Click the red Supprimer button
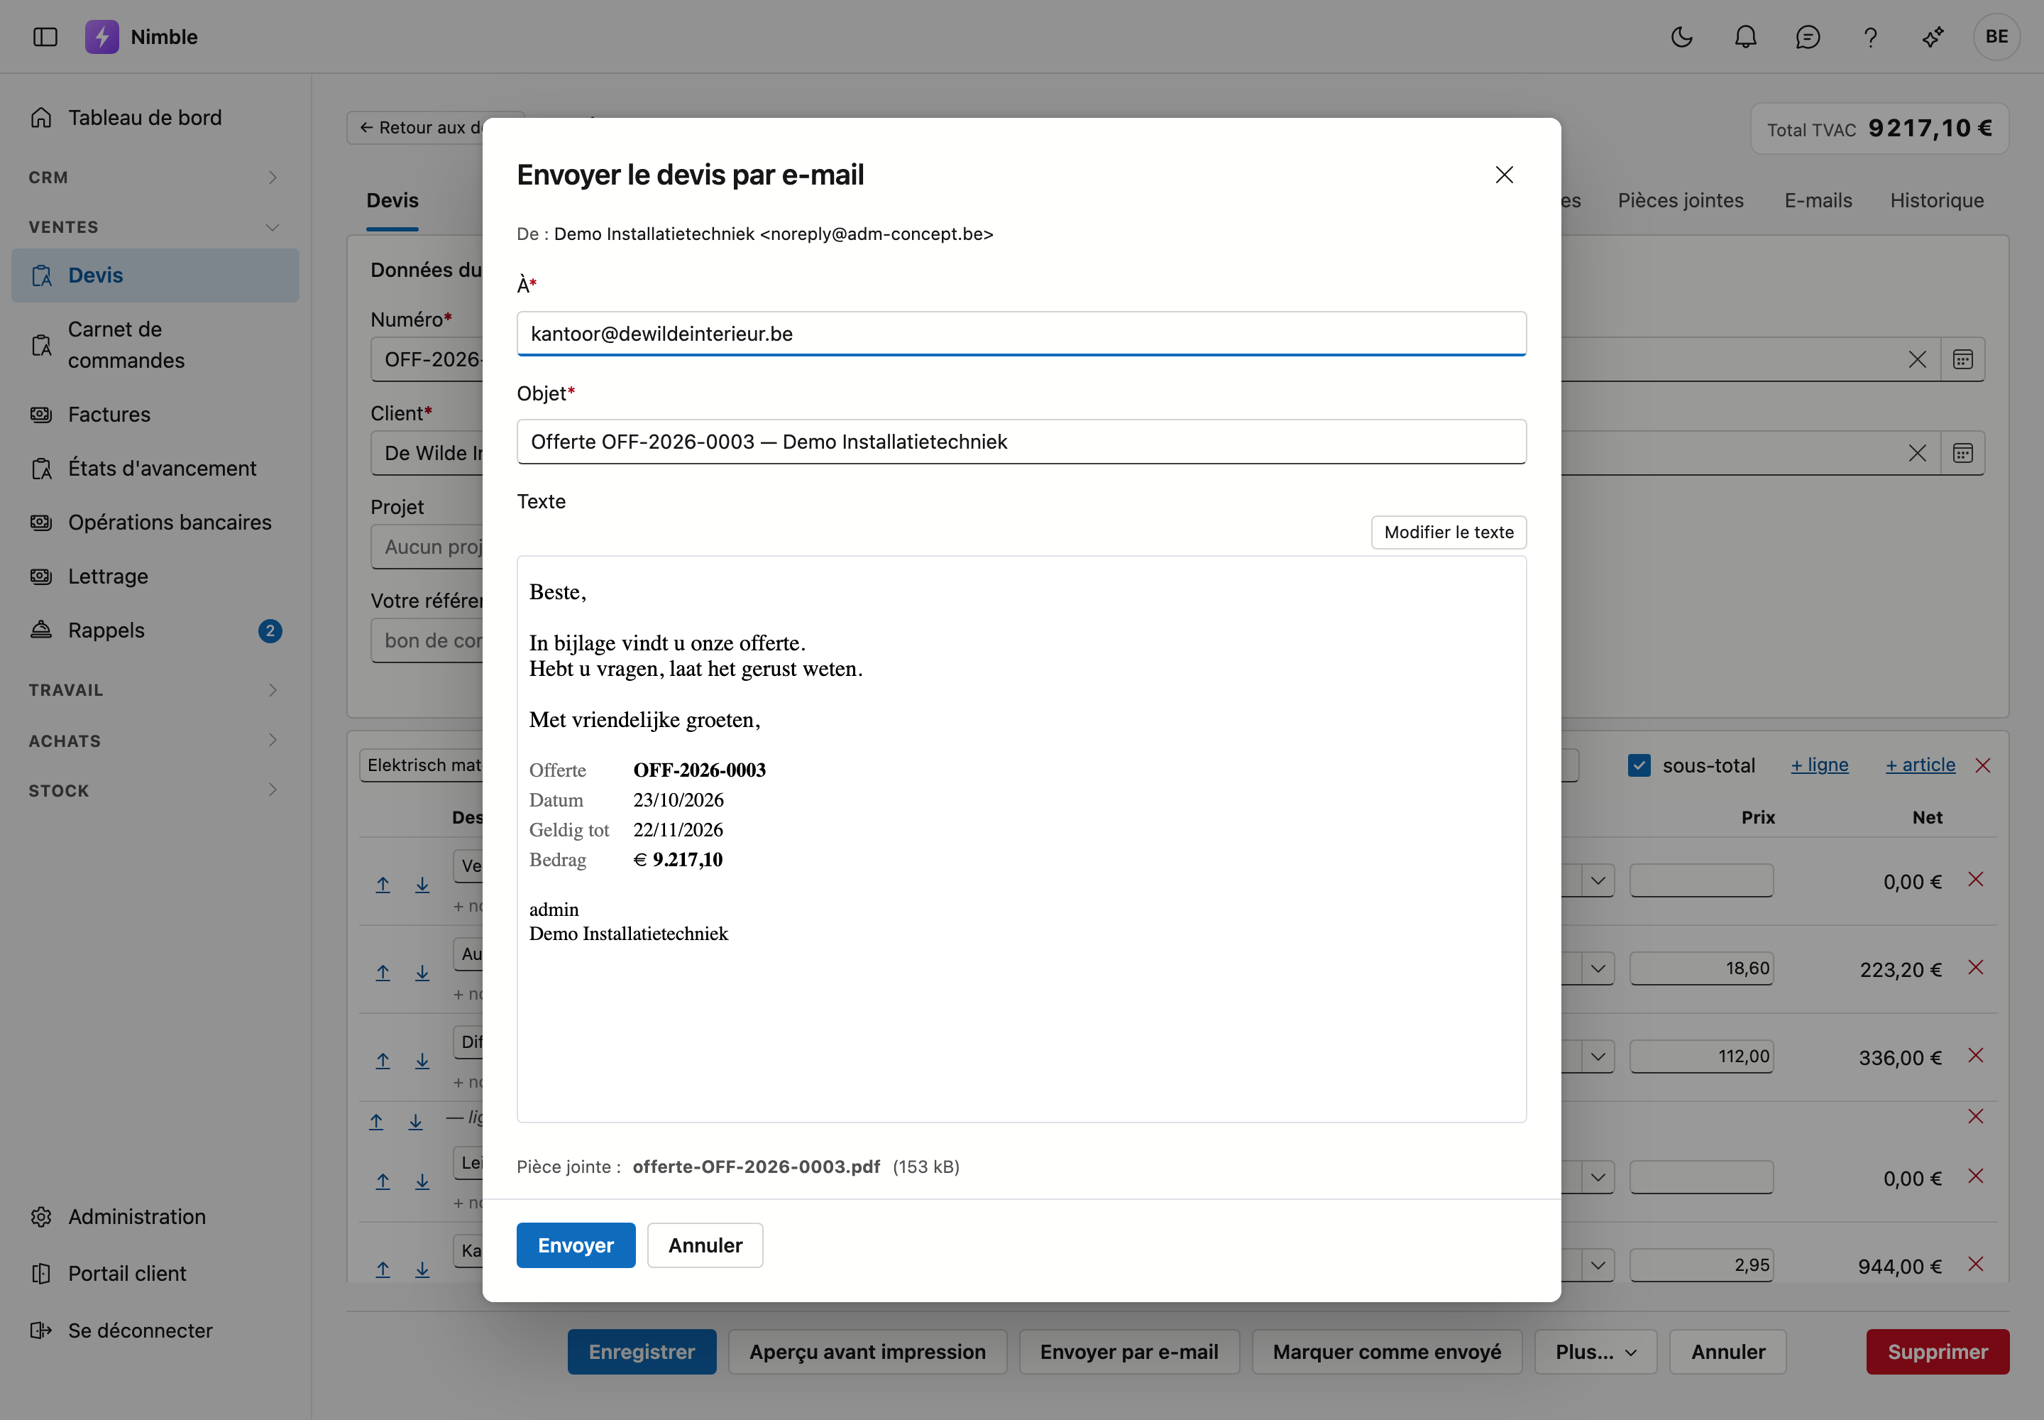The height and width of the screenshot is (1420, 2044). point(1938,1352)
